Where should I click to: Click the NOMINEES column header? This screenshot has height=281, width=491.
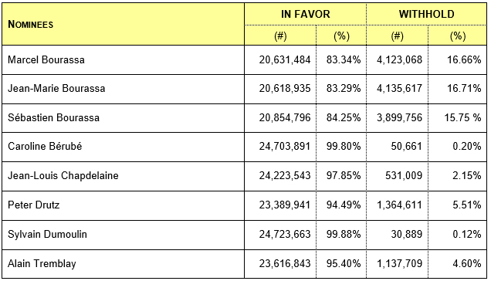(x=123, y=24)
